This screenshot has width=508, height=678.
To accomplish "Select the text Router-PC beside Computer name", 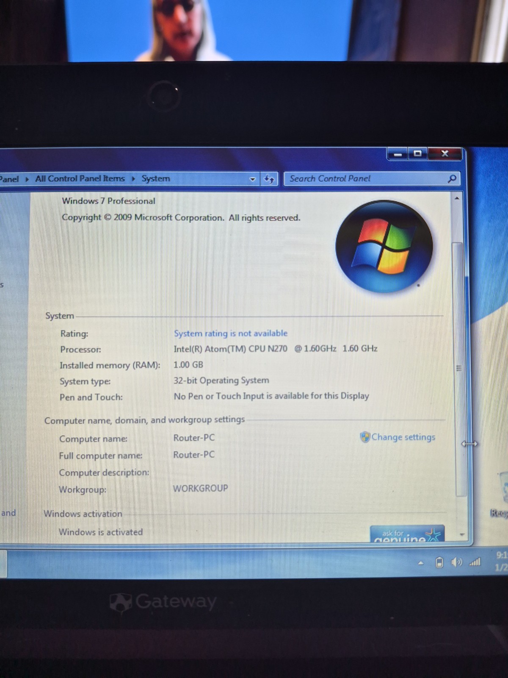I will click(x=194, y=438).
